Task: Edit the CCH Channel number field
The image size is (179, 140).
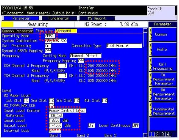Action: click(x=62, y=66)
